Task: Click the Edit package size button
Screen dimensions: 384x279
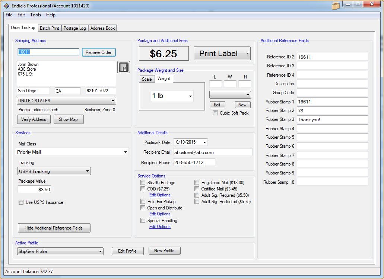Action: (x=217, y=105)
